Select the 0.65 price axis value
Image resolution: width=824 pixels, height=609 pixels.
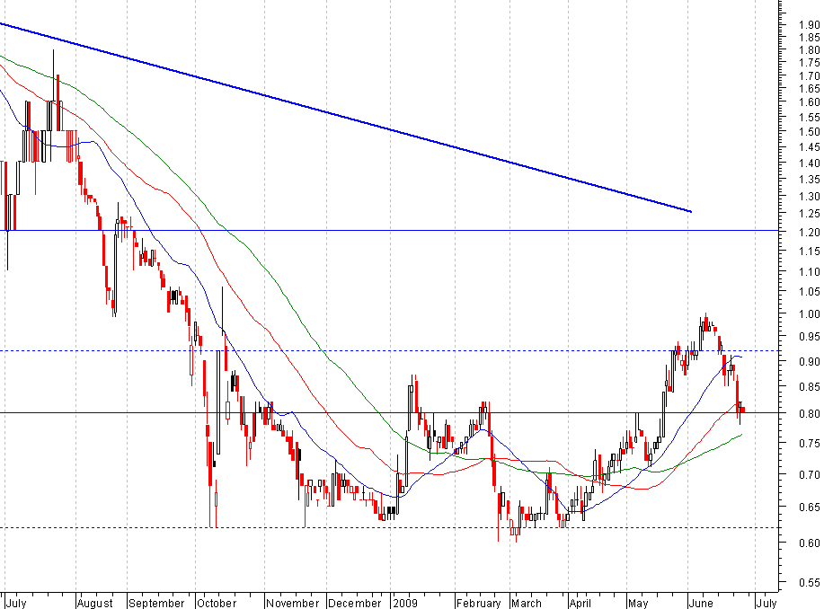pos(810,507)
